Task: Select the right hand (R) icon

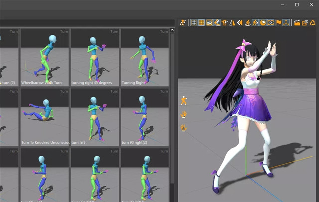Action: pyautogui.click(x=184, y=128)
